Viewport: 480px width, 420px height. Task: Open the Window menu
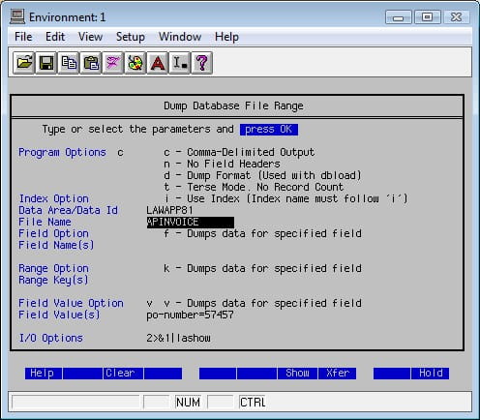point(180,37)
